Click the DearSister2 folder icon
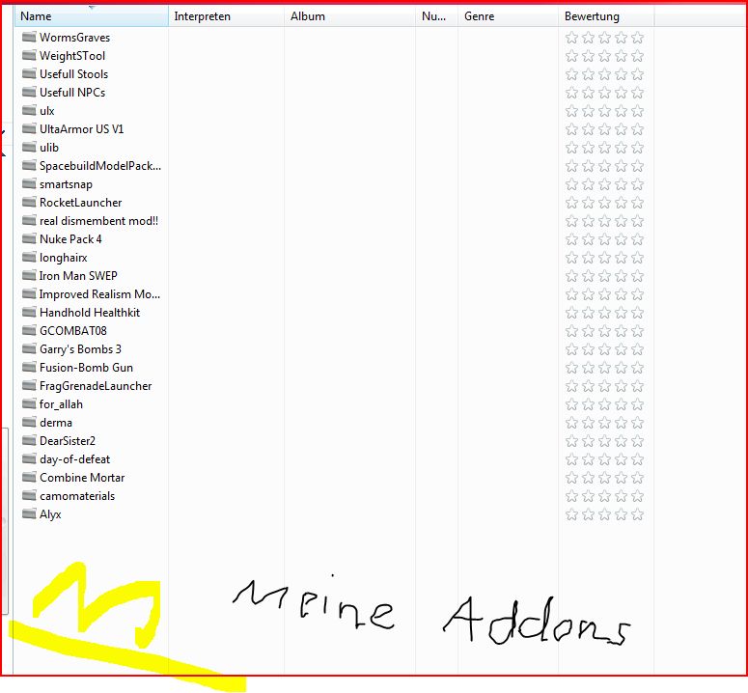This screenshot has width=748, height=693. [29, 441]
